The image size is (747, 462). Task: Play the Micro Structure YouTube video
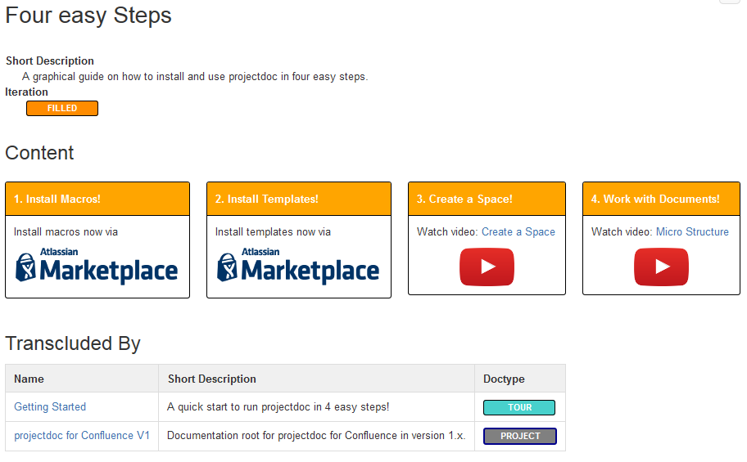point(661,267)
